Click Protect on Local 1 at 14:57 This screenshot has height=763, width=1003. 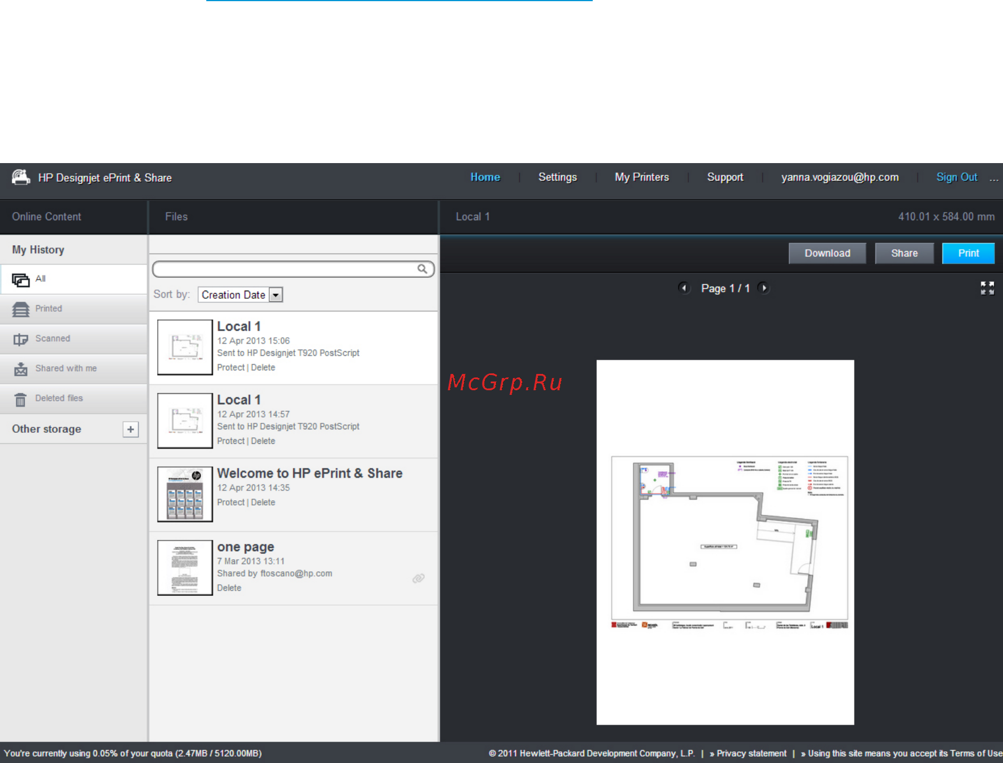point(231,441)
